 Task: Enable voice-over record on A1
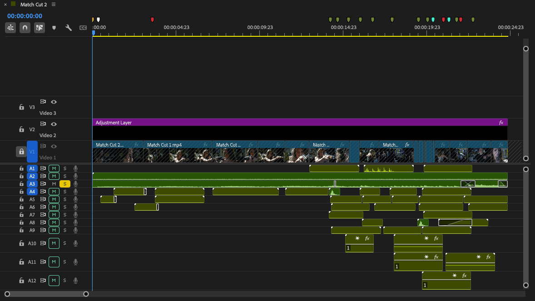coord(75,168)
